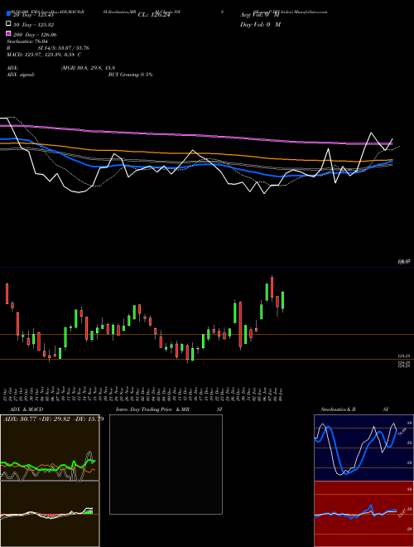Click the 'BUY Growing @ 5%' signal text
414x547 pixels.
click(x=130, y=75)
